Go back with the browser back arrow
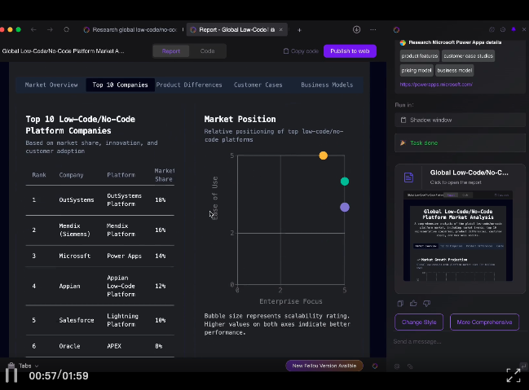This screenshot has height=390, width=529. (33, 29)
